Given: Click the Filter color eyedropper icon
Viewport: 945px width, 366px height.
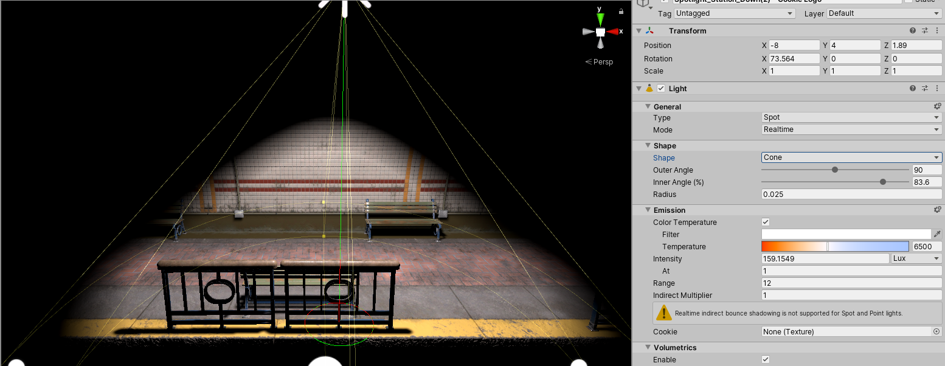Looking at the screenshot, I should coord(937,234).
